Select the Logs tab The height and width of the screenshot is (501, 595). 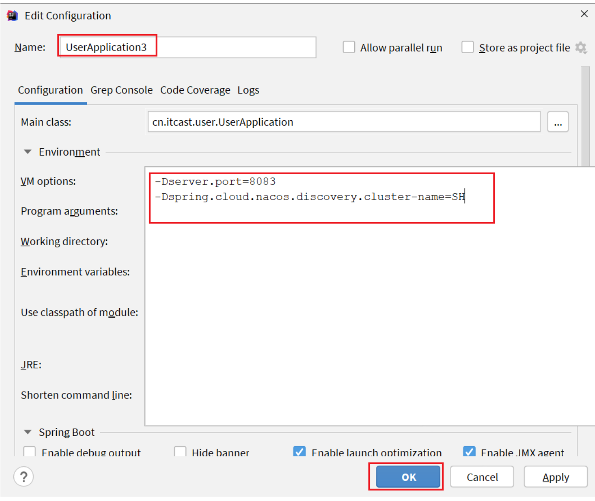click(x=248, y=90)
